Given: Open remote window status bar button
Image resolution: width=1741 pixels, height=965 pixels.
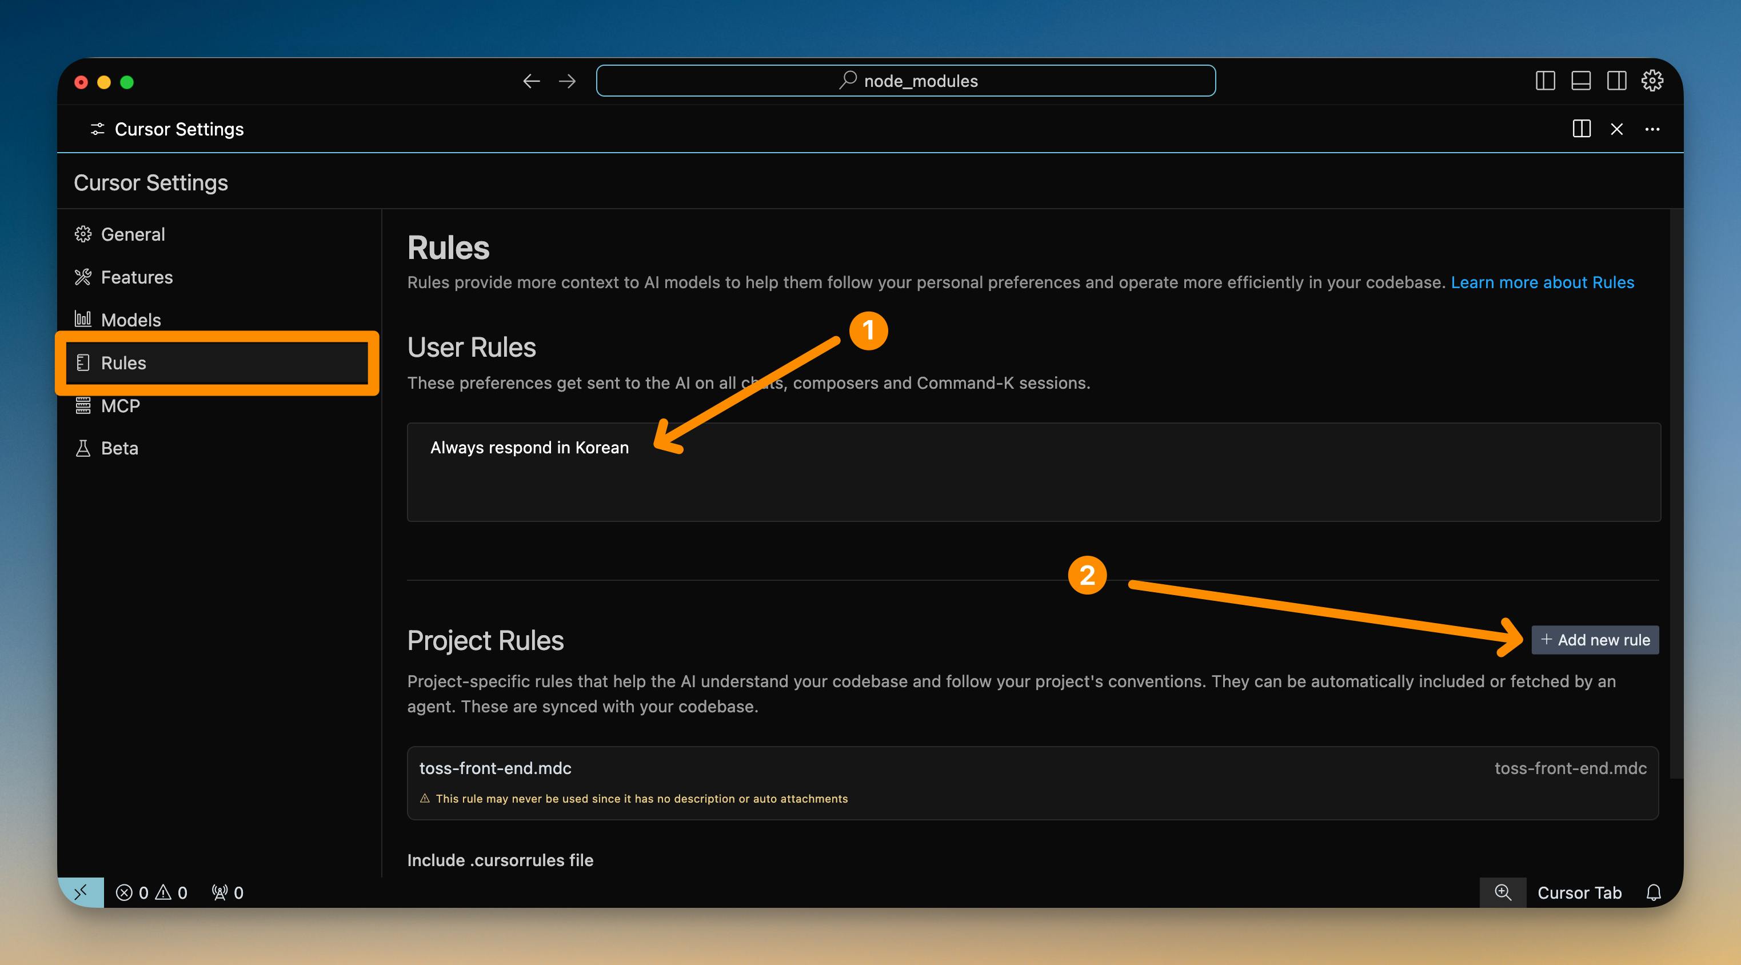Looking at the screenshot, I should tap(81, 893).
